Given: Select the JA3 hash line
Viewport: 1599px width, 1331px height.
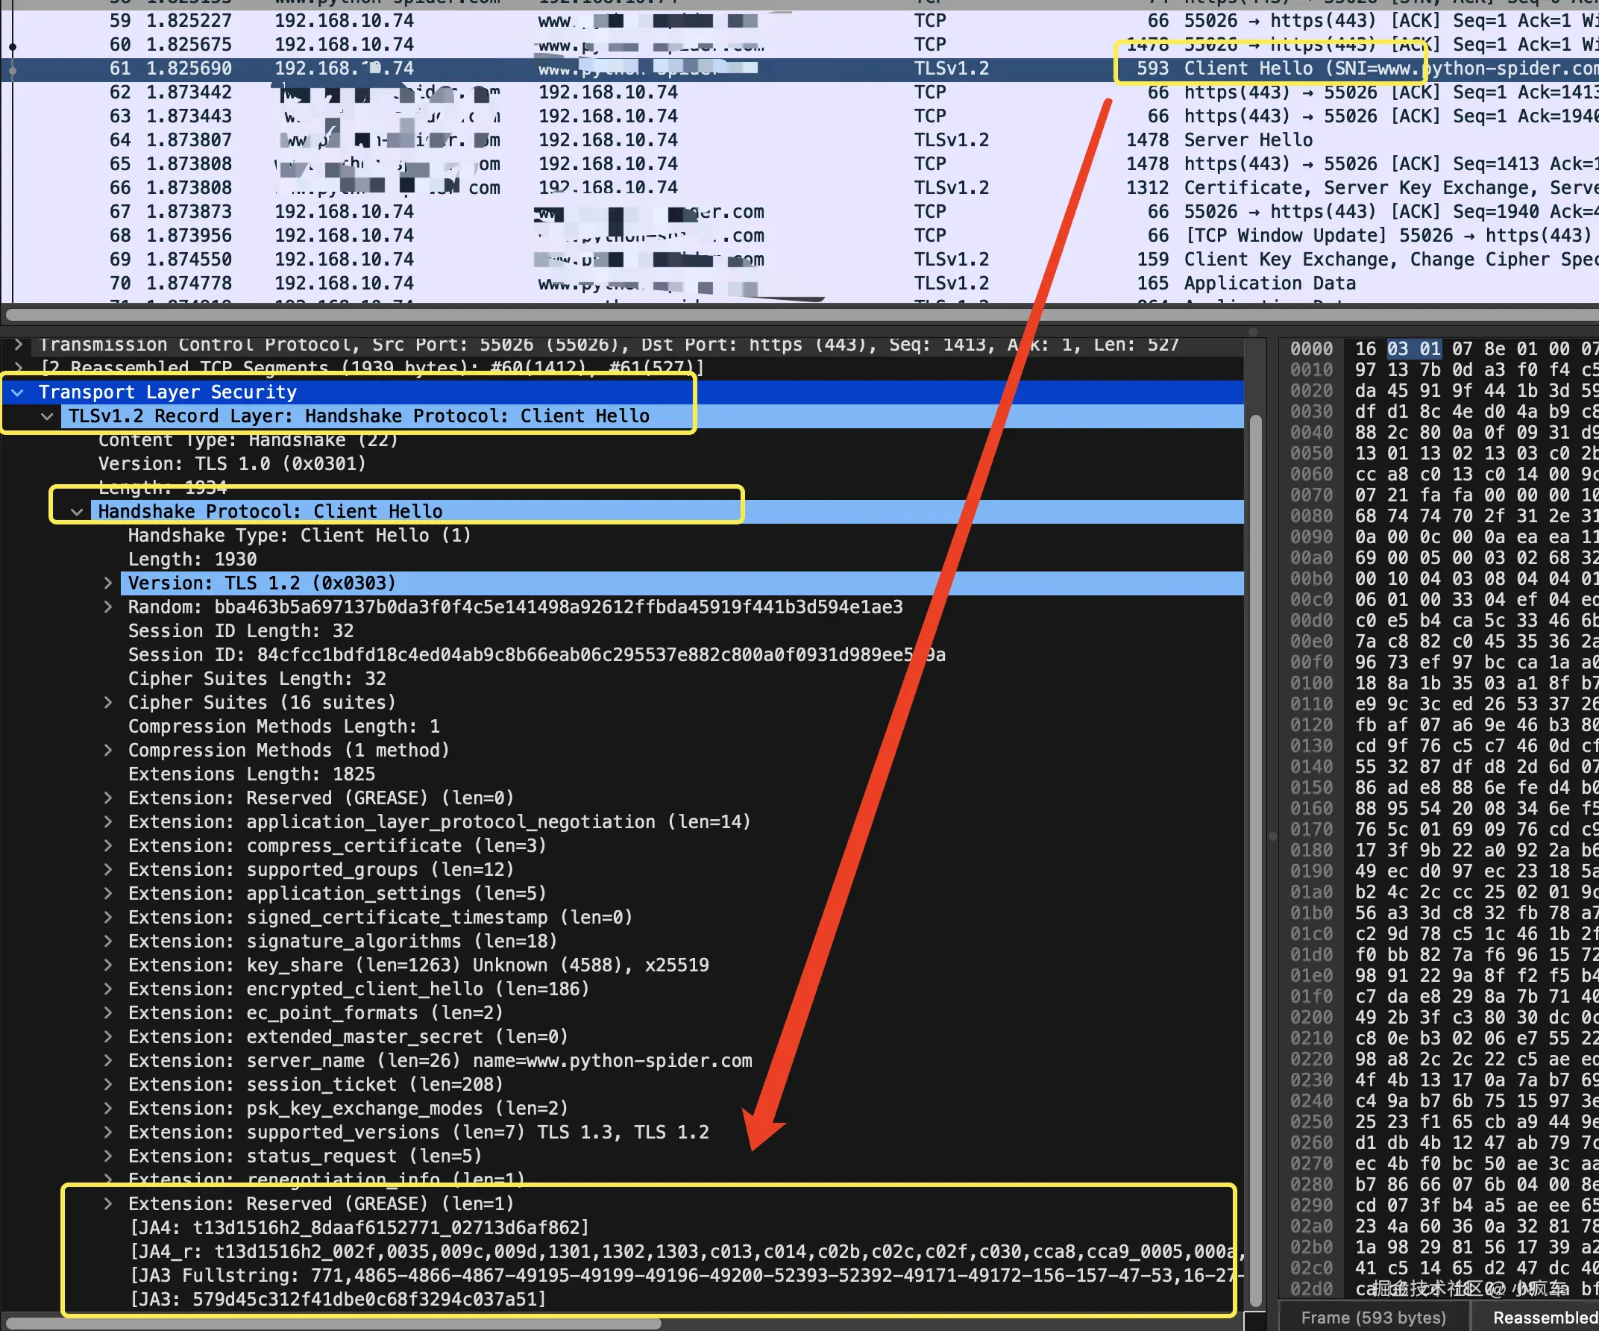Looking at the screenshot, I should (339, 1299).
